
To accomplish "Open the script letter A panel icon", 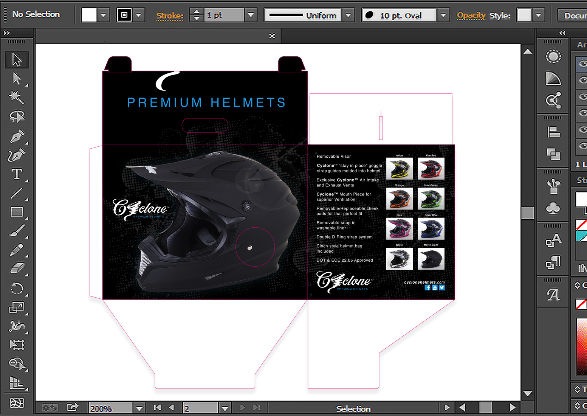I will [x=553, y=294].
